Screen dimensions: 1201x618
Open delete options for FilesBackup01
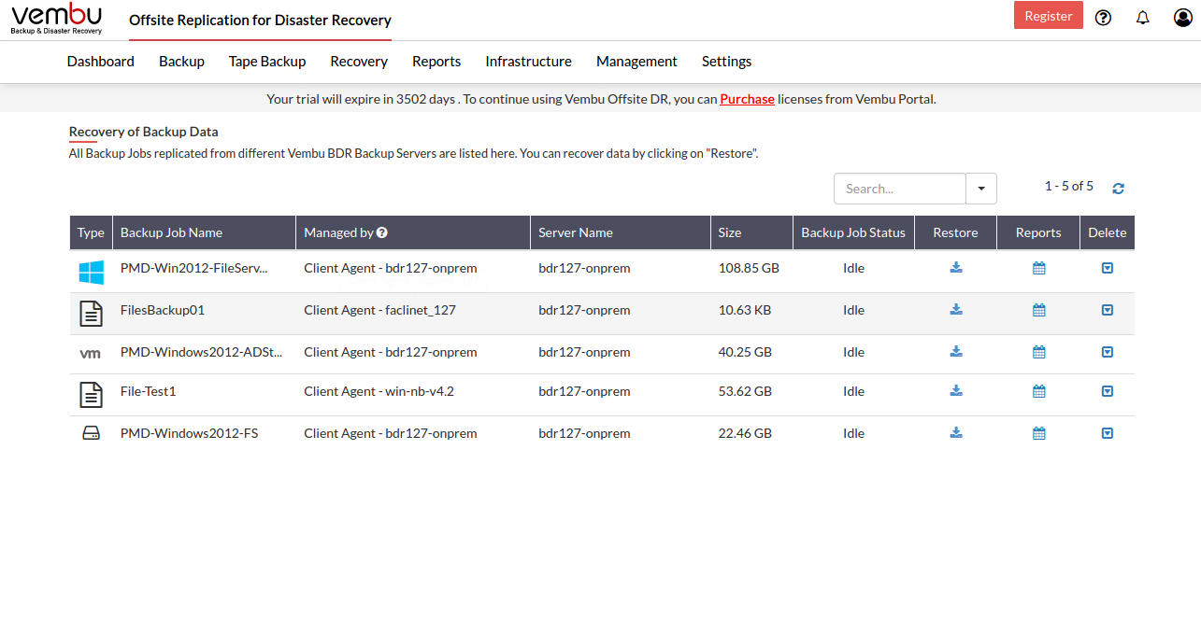click(1108, 310)
